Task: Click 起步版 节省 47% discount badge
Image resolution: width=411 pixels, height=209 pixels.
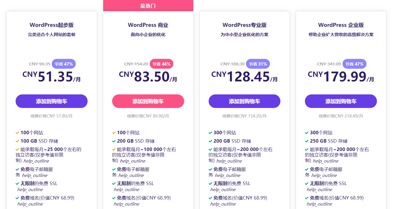Action: [x=64, y=64]
